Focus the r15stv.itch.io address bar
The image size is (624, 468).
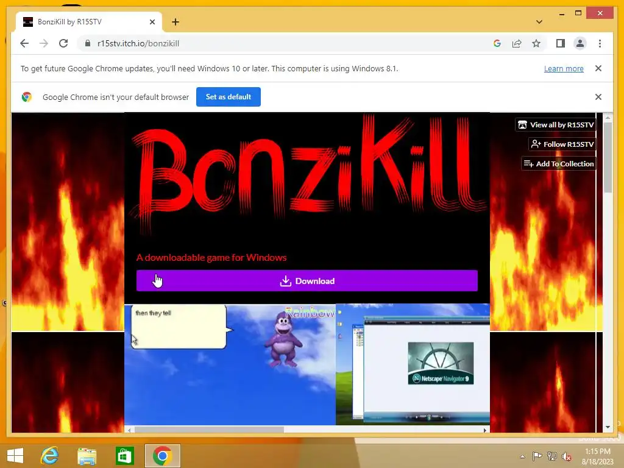(x=286, y=43)
